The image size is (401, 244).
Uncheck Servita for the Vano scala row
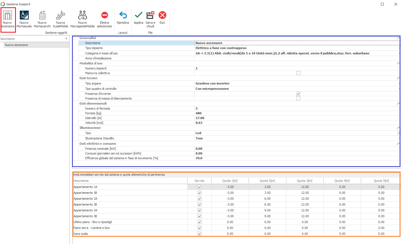(199, 234)
